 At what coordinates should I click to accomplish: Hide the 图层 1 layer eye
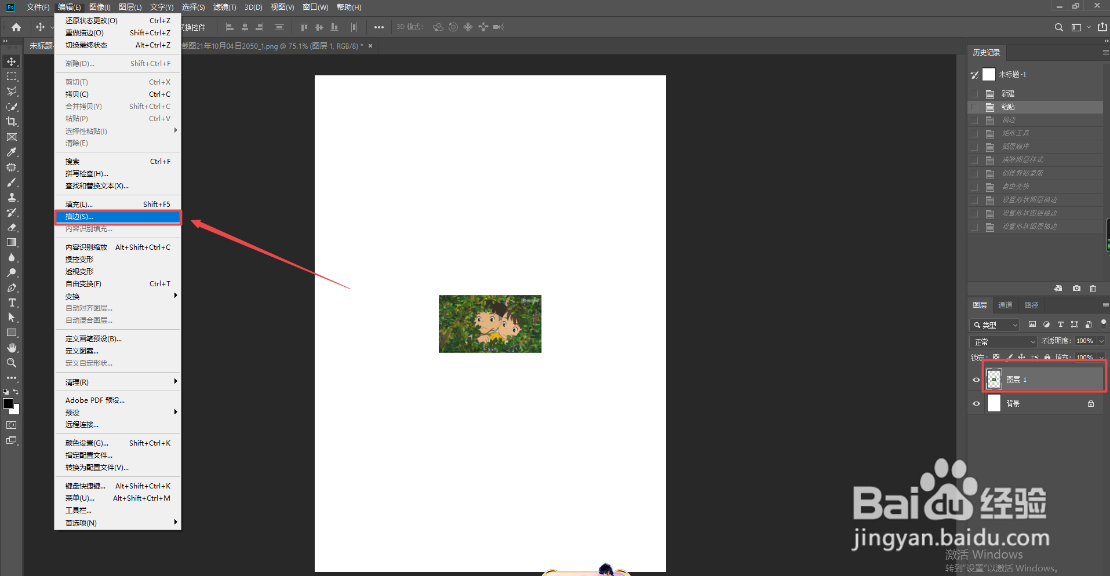point(976,380)
